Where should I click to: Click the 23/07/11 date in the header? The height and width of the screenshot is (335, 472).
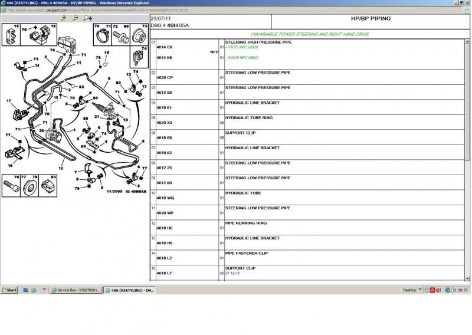(x=160, y=18)
